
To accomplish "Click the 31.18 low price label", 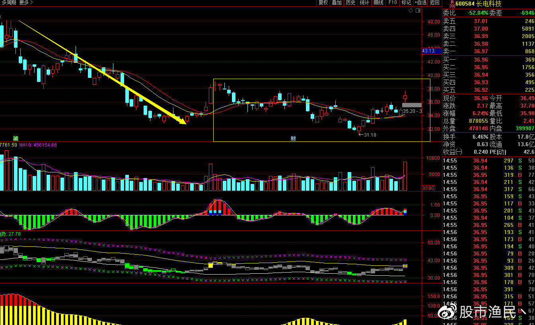I will click(x=370, y=135).
